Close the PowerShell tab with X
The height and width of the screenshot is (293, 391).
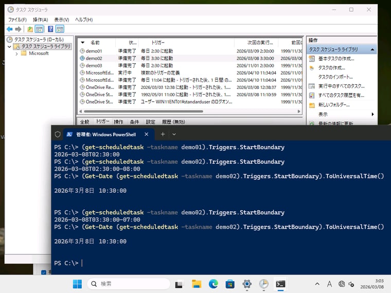click(147, 134)
